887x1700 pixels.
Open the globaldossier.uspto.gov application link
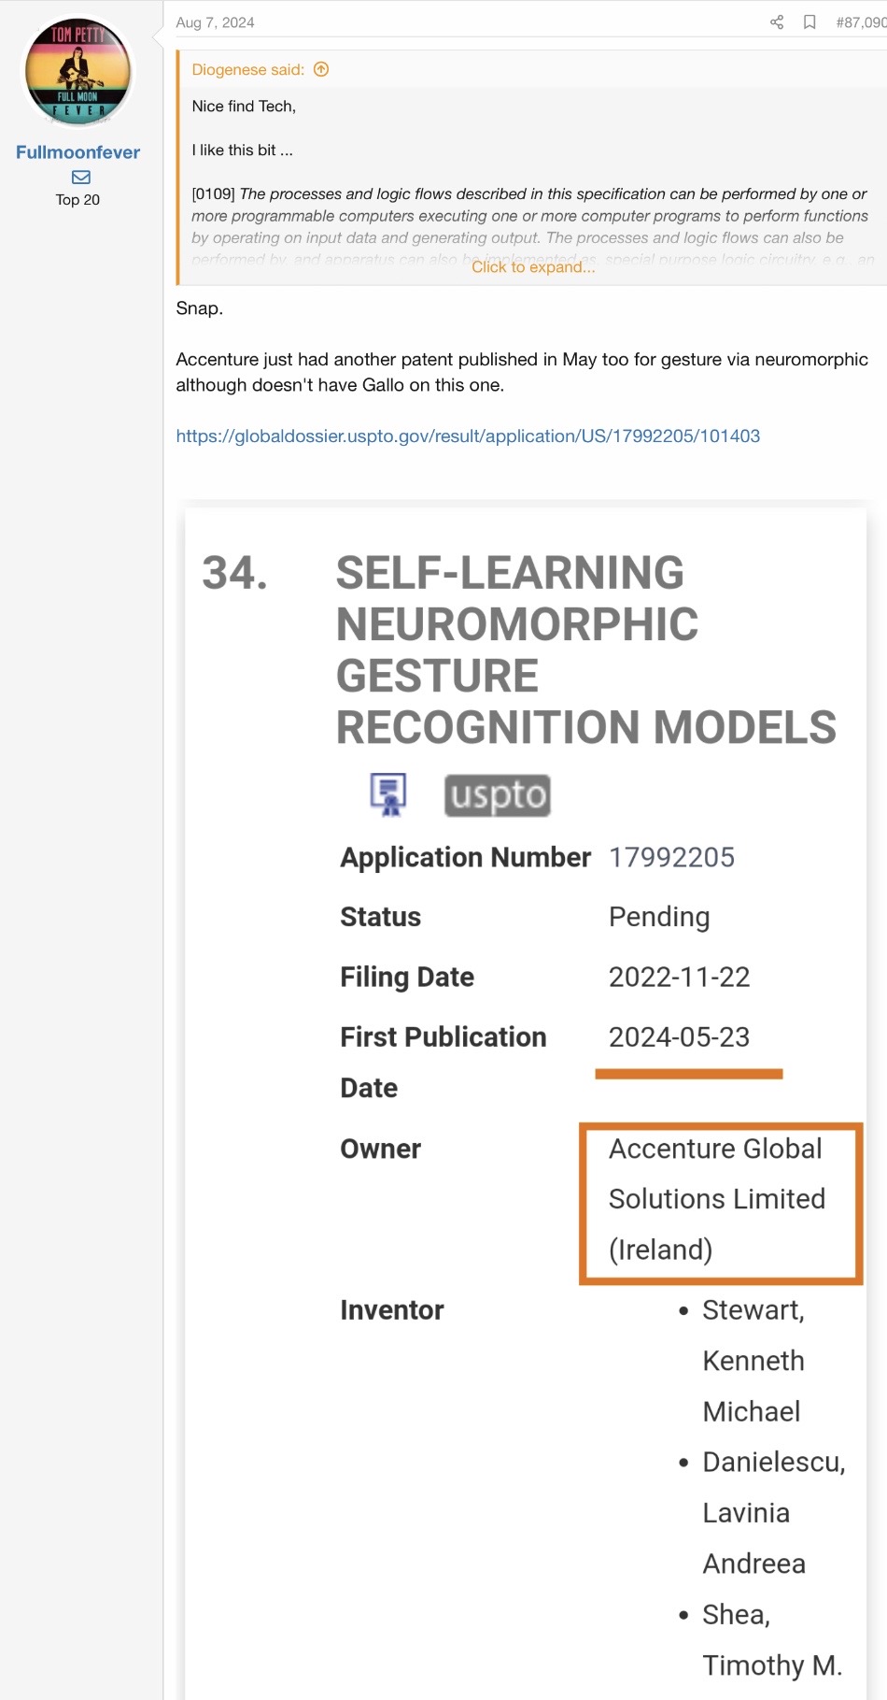(468, 436)
